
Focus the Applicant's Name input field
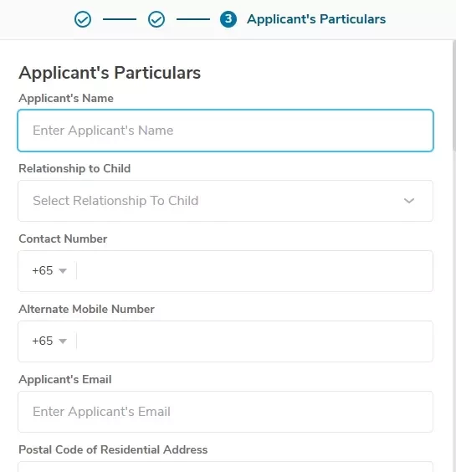[225, 131]
